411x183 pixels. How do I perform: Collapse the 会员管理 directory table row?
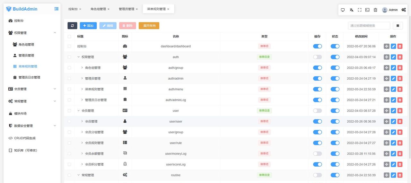pyautogui.click(x=79, y=110)
